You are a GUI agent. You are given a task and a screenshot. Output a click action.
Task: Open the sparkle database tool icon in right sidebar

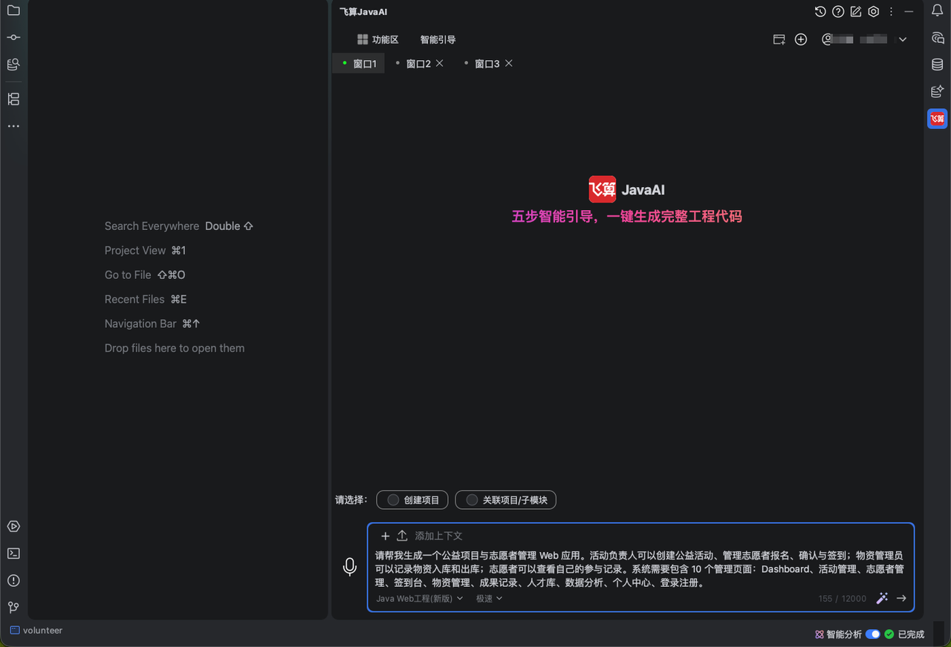click(938, 91)
